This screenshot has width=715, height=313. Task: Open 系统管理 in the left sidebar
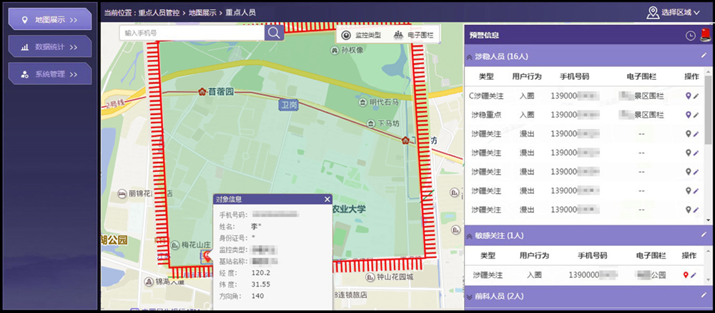[x=49, y=73]
